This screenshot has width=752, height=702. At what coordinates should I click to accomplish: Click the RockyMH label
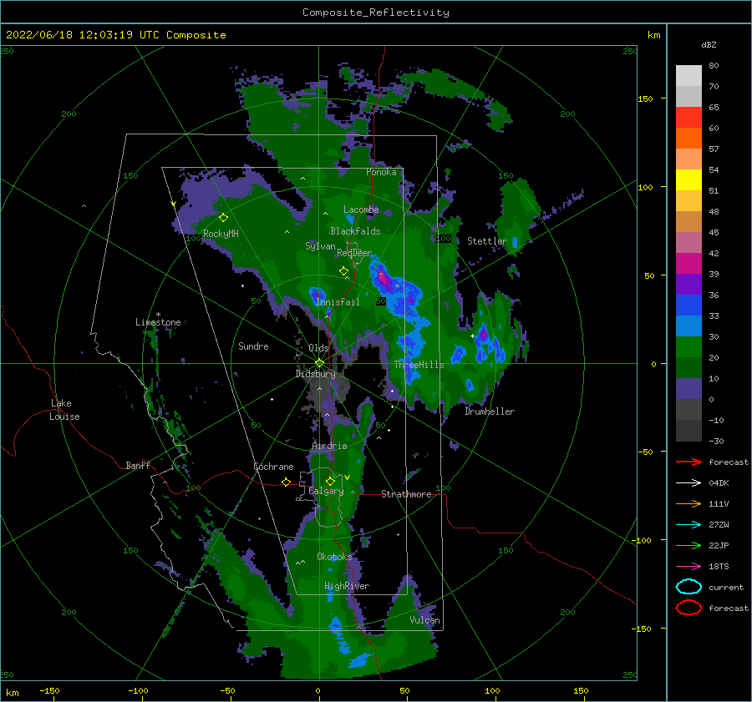[221, 234]
